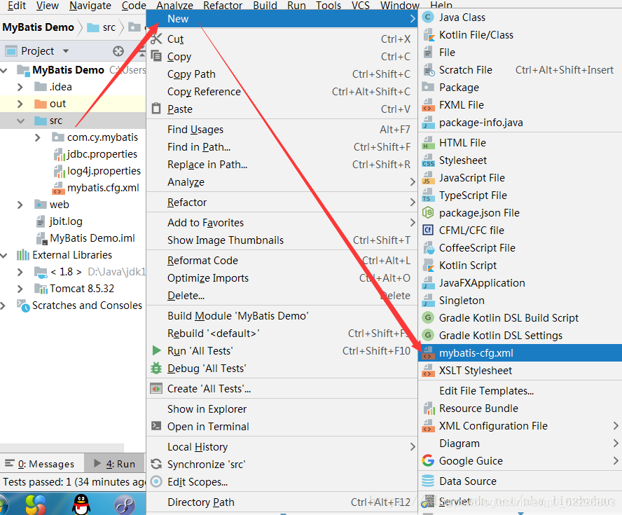Click the JavaScript File icon
The width and height of the screenshot is (622, 515).
pos(428,178)
